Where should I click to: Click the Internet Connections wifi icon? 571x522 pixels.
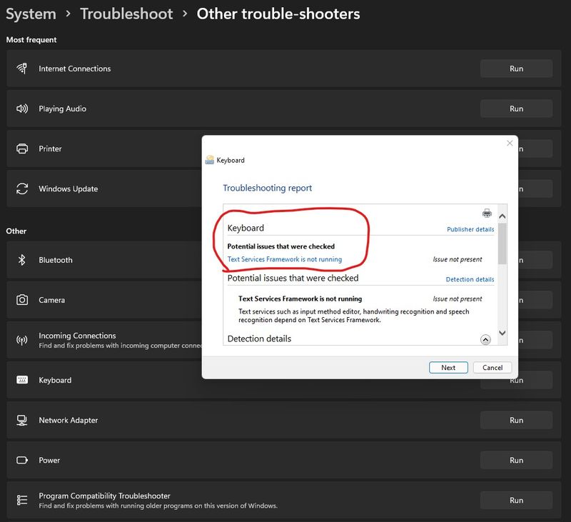pyautogui.click(x=22, y=69)
